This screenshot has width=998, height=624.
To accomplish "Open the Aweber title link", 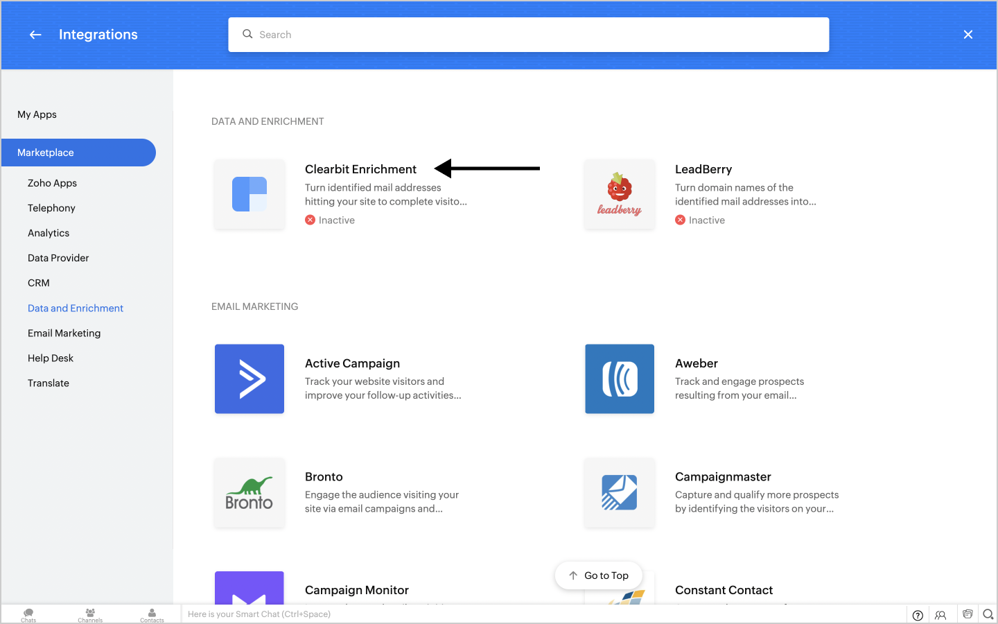I will pos(697,363).
